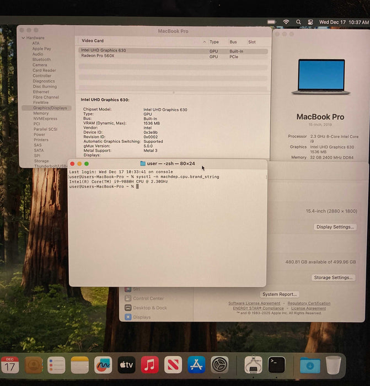This screenshot has height=386, width=370.
Task: Click the folder proxy icon in Terminal title
Action: click(142, 163)
